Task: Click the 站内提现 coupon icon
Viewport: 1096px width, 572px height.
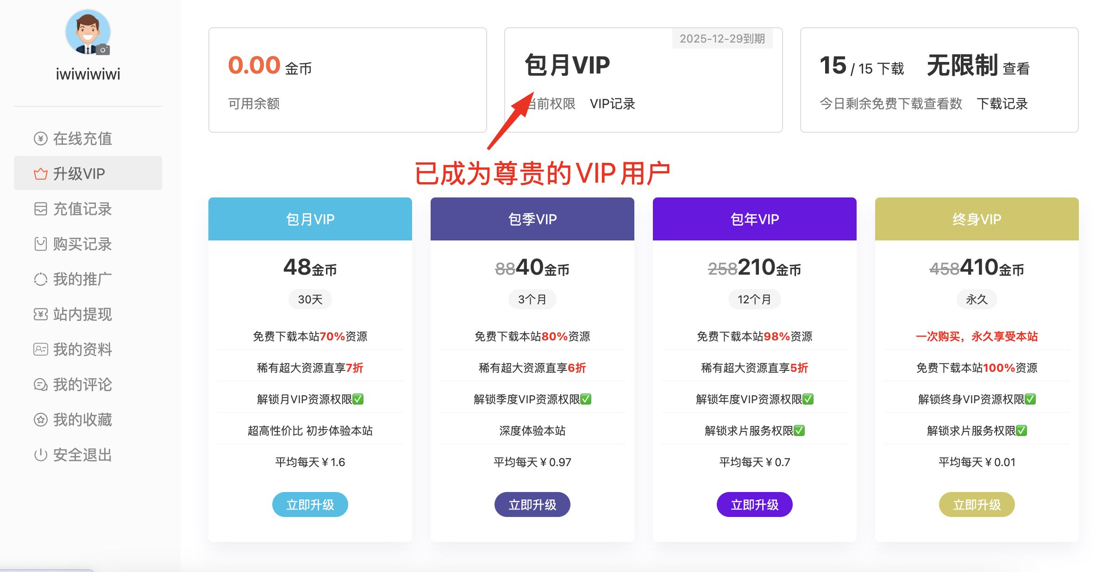Action: 41,314
